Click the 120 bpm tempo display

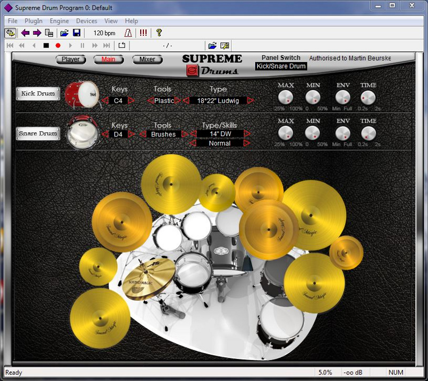pos(104,33)
